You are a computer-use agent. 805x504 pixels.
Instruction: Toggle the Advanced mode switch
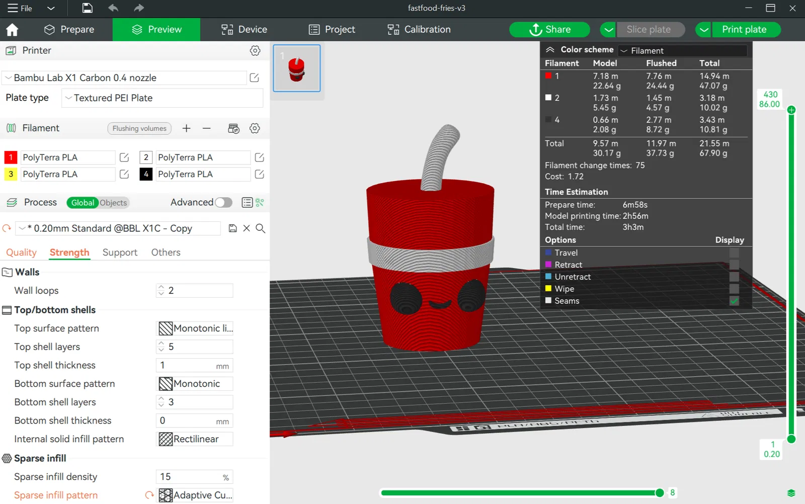(223, 202)
